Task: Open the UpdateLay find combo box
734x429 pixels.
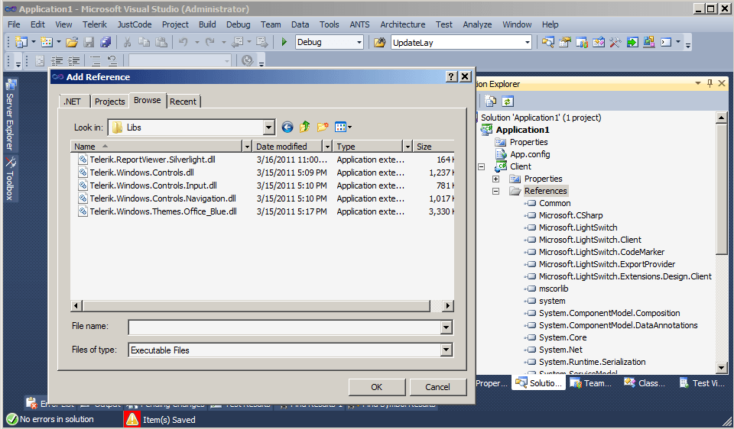Action: (527, 43)
